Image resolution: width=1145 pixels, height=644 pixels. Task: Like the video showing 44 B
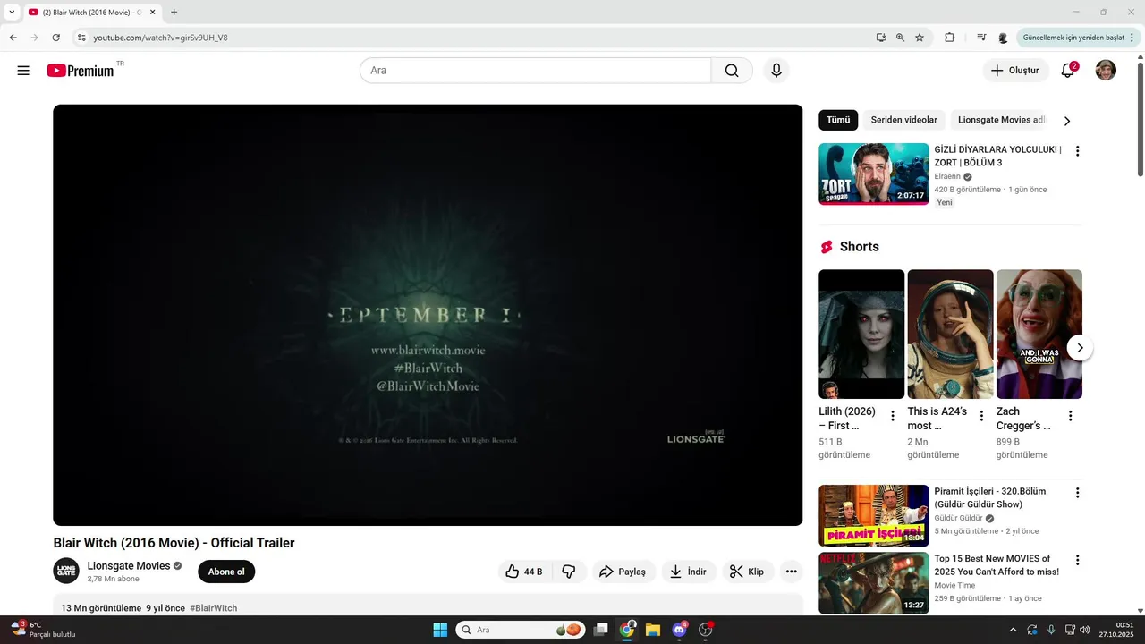tap(524, 572)
